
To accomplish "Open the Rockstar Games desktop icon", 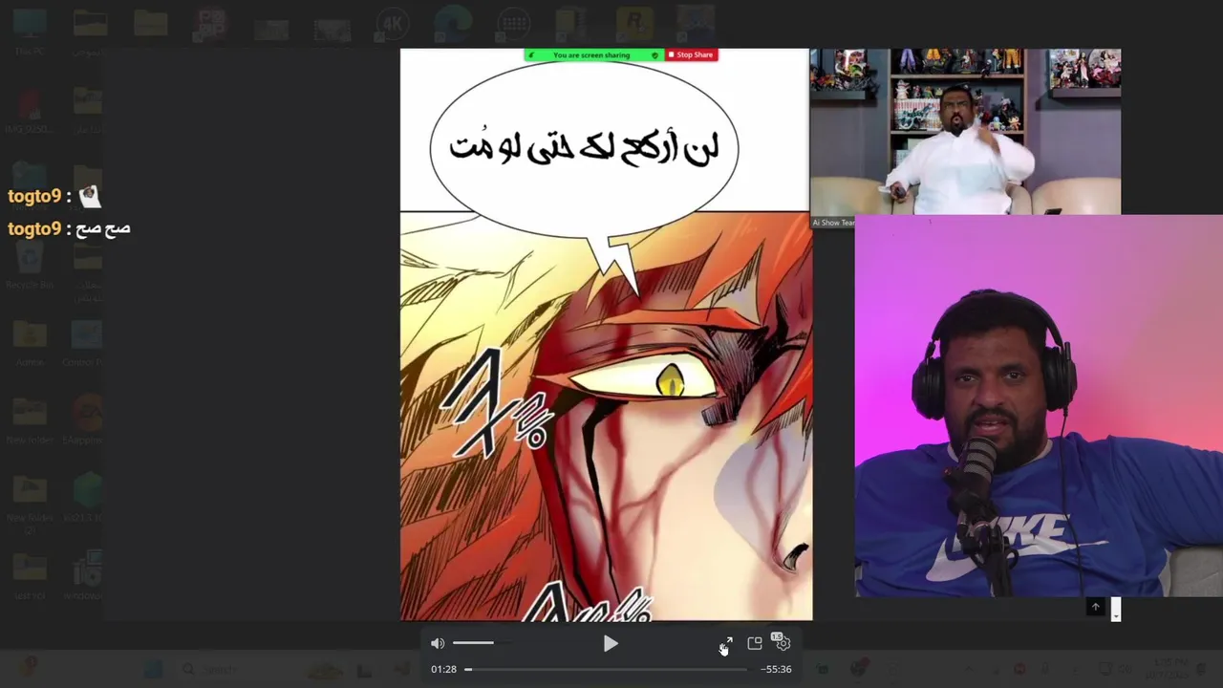I will click(633, 25).
